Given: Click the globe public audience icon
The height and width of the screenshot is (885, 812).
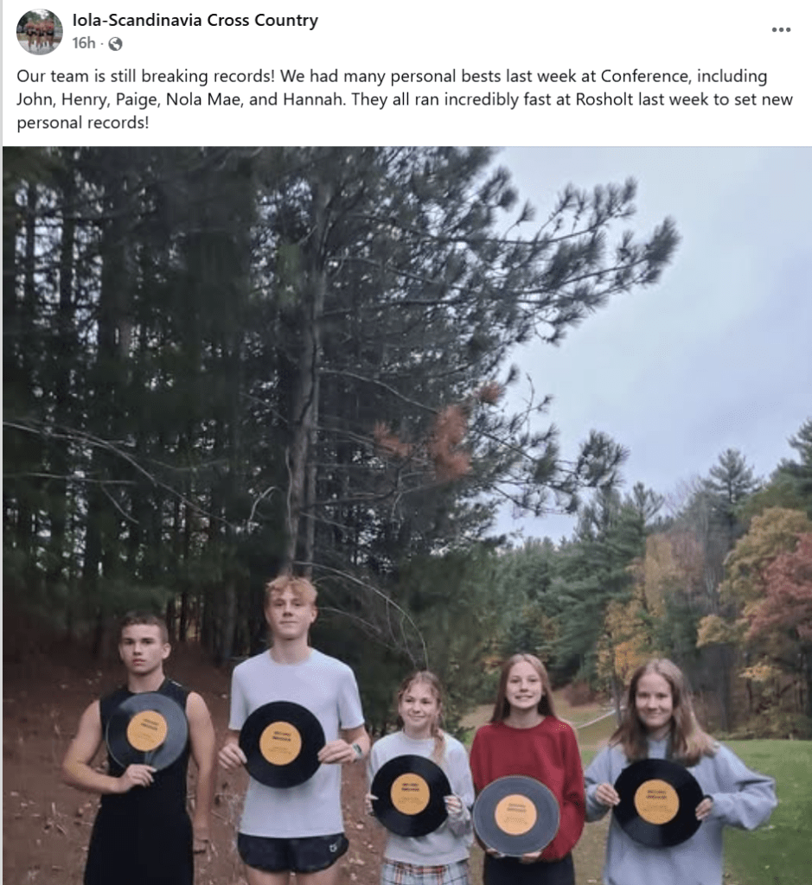Looking at the screenshot, I should click(115, 44).
